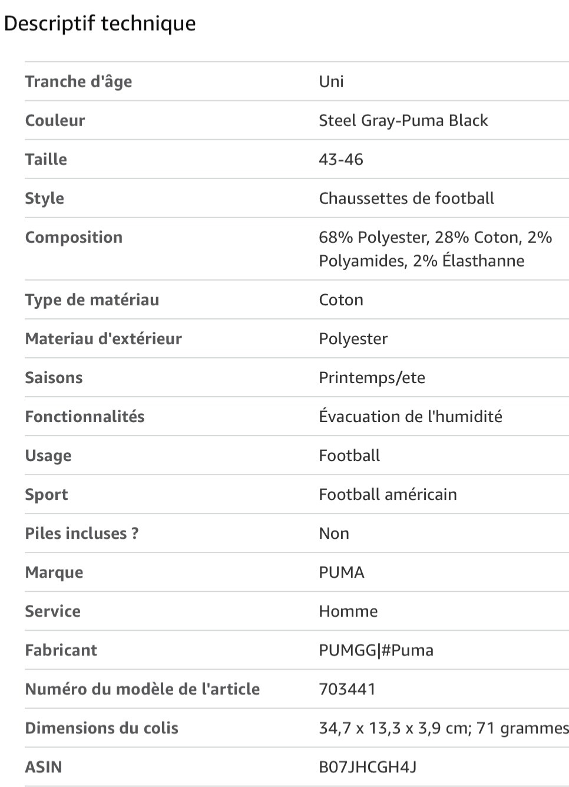This screenshot has width=569, height=787.
Task: Click the Descriptif technique heading
Action: (100, 24)
